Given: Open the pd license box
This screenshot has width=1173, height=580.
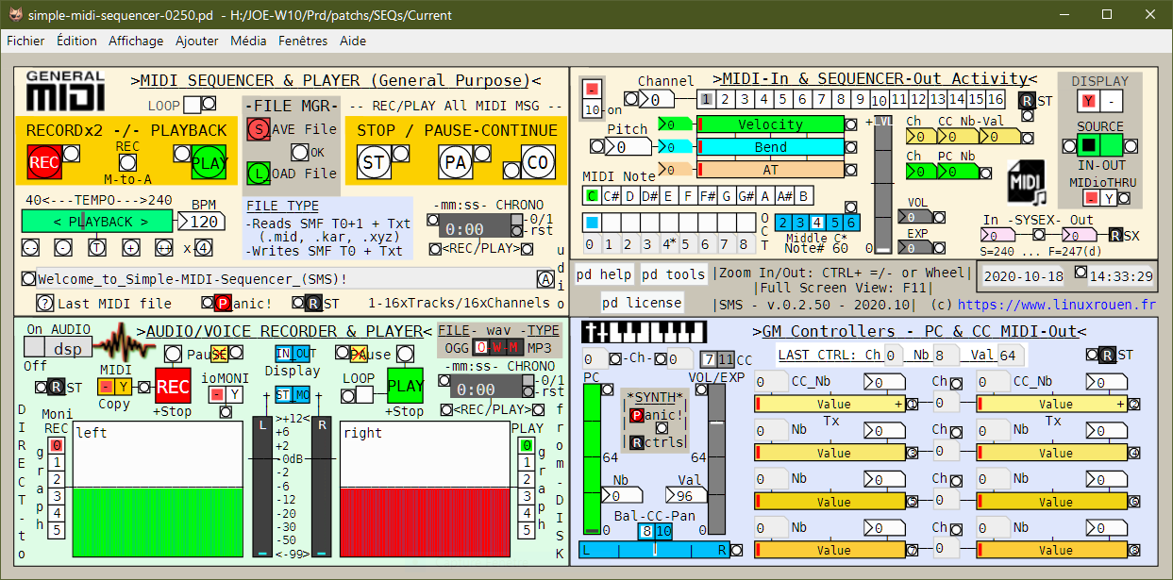Looking at the screenshot, I should click(641, 303).
